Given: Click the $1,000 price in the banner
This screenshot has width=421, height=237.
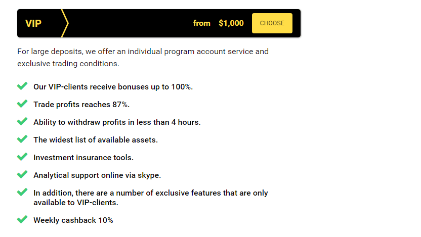Looking at the screenshot, I should pos(231,23).
